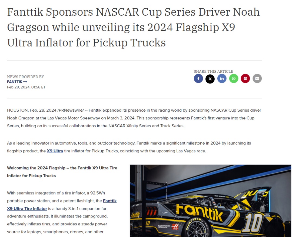Open the X9 Ultra hyperlink
This screenshot has width=292, height=237.
(55, 151)
